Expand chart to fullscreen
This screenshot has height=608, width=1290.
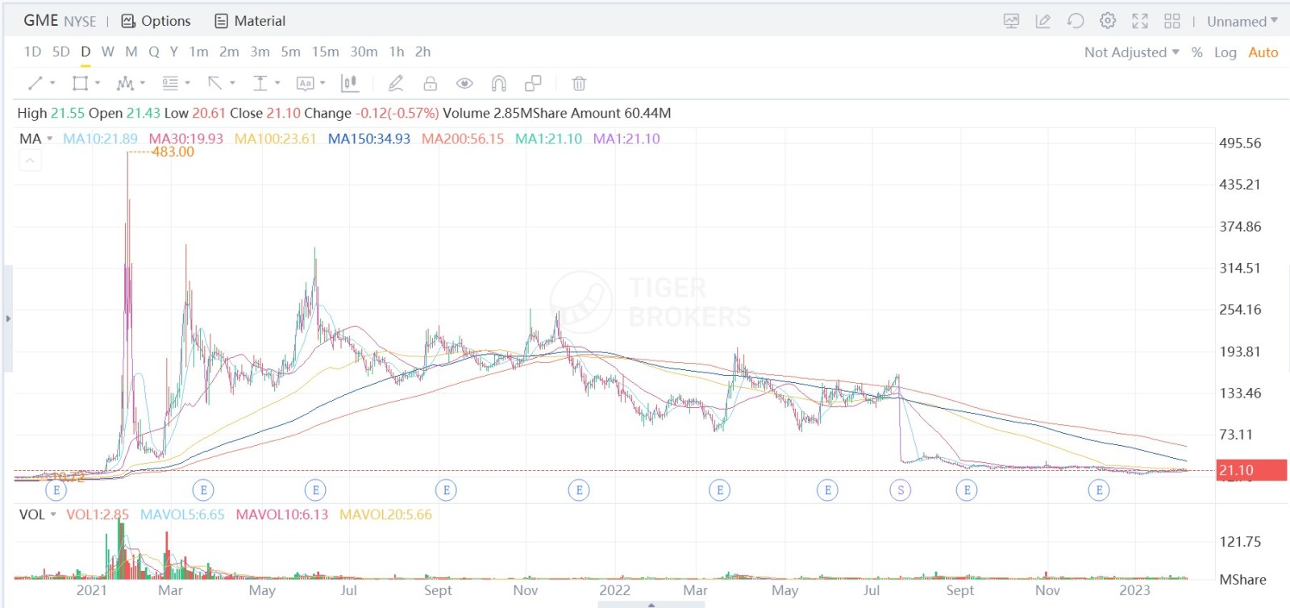(x=1140, y=21)
